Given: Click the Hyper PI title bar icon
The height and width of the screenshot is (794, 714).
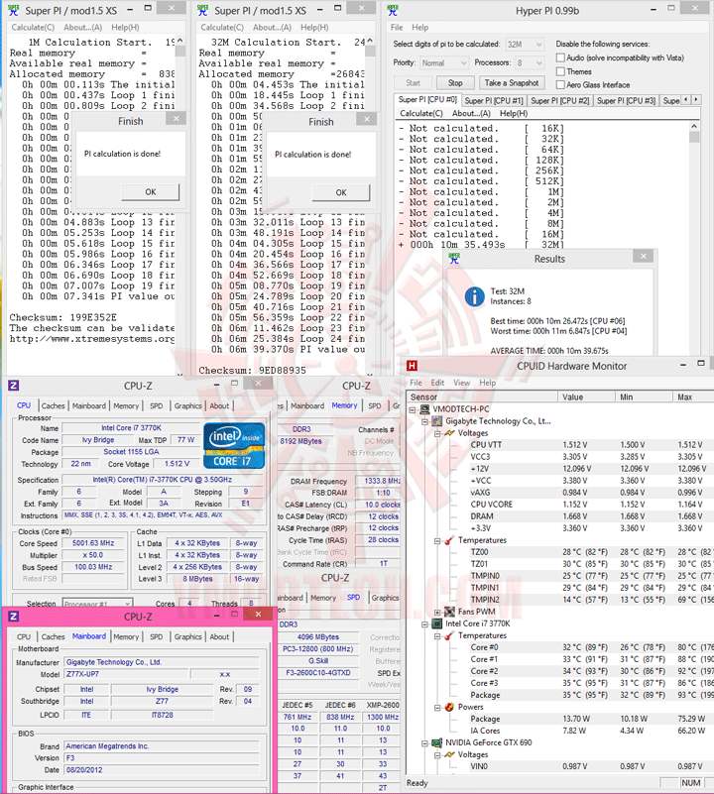Looking at the screenshot, I should click(x=393, y=11).
